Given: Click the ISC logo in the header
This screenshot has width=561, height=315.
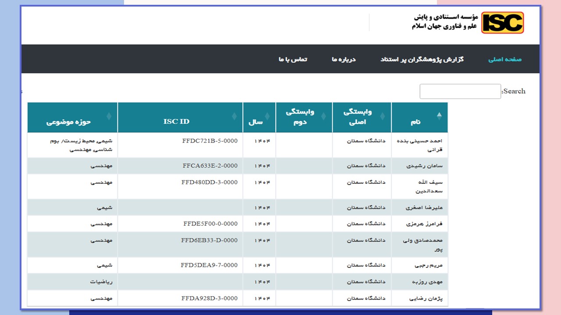Looking at the screenshot, I should (x=502, y=23).
